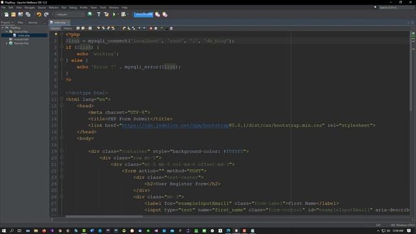The image size is (416, 234).
Task: Click the taskbar search magnifier icon
Action: coord(12,231)
